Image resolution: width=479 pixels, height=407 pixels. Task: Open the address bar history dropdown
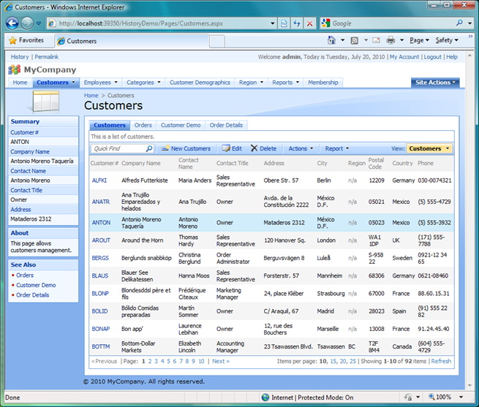(273, 23)
